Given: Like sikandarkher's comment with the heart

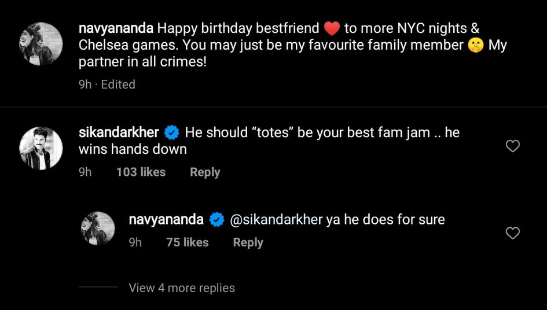Looking at the screenshot, I should coord(512,146).
